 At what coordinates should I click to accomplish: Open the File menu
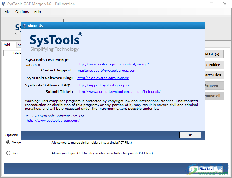(7, 12)
